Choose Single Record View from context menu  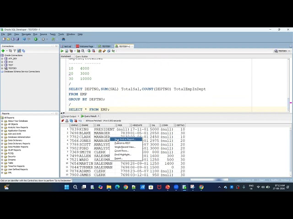pos(126,147)
